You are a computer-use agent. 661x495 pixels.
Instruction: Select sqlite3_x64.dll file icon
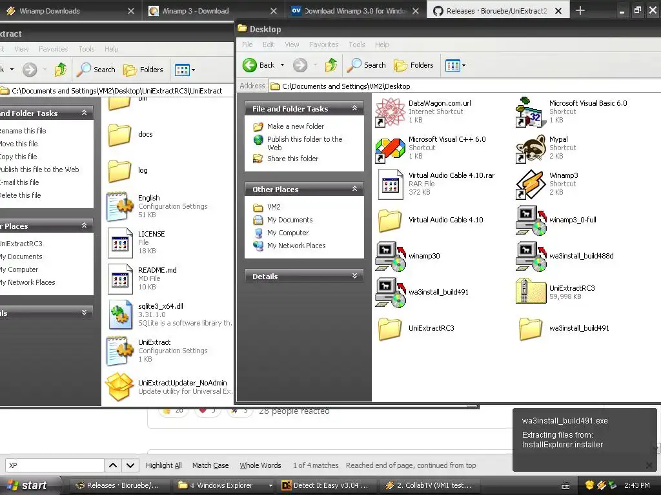coord(120,315)
